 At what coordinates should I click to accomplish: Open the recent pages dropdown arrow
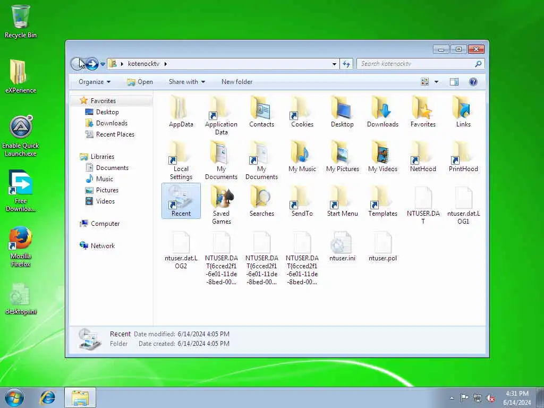point(103,64)
